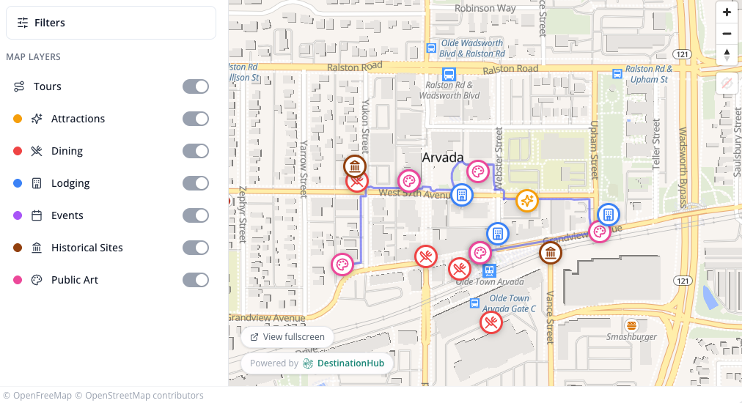Toggle the Lodging map layer

click(x=196, y=183)
